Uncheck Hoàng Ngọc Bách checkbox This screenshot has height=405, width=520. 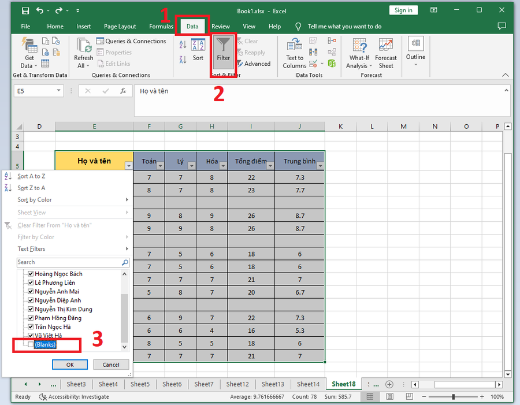pyautogui.click(x=31, y=274)
